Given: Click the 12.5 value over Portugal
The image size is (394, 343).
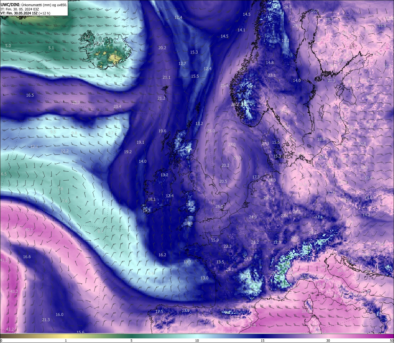Looking at the screenshot, I should tap(159, 312).
